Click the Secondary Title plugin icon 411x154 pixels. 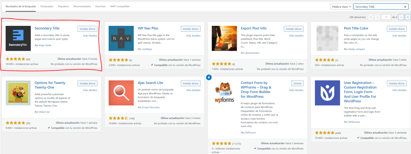point(18,38)
